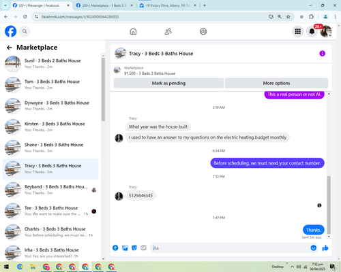Screen dimensions: 341x272
Task: Open Reyband conversation
Action: [50, 190]
